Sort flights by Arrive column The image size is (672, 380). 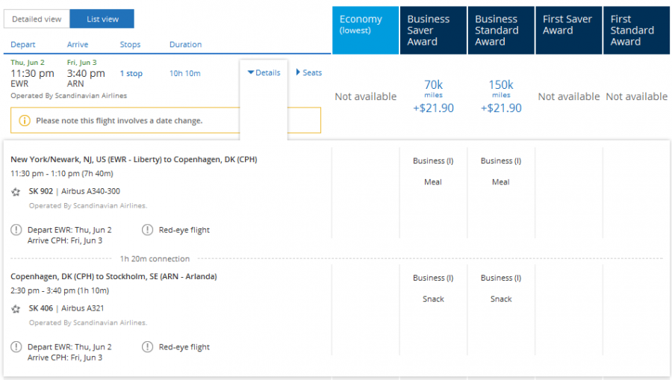coord(78,45)
